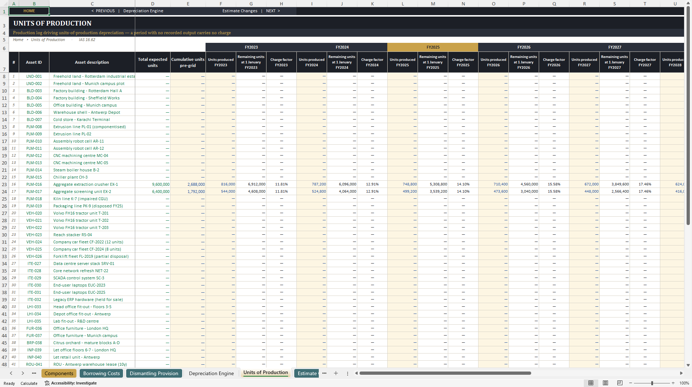Click the Total expected units header
Viewport: 692px width, 387px height.
pos(153,62)
